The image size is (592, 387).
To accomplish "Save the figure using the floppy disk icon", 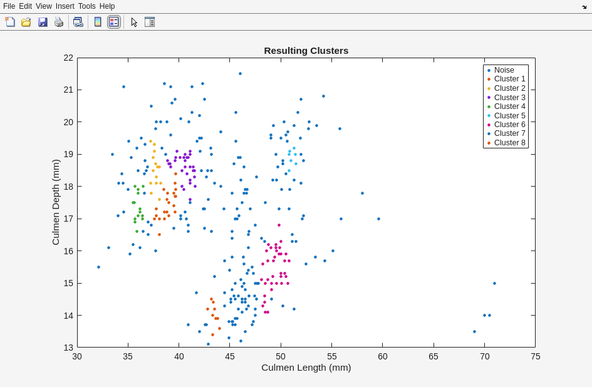I will [43, 22].
